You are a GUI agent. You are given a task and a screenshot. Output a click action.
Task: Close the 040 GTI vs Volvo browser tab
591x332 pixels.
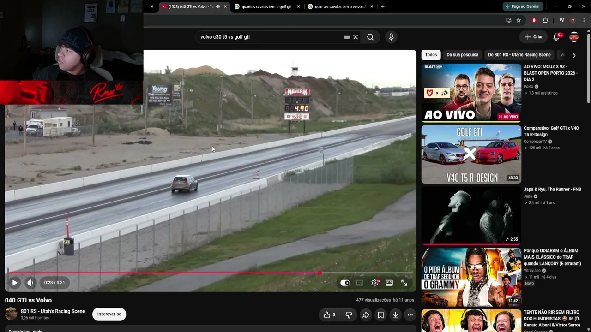click(x=225, y=6)
